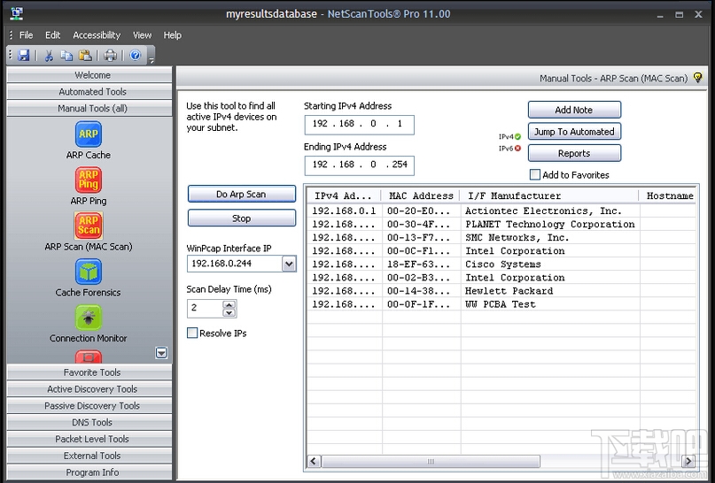The height and width of the screenshot is (483, 715).
Task: Click the Ending IPv4 Address field
Action: tap(360, 165)
